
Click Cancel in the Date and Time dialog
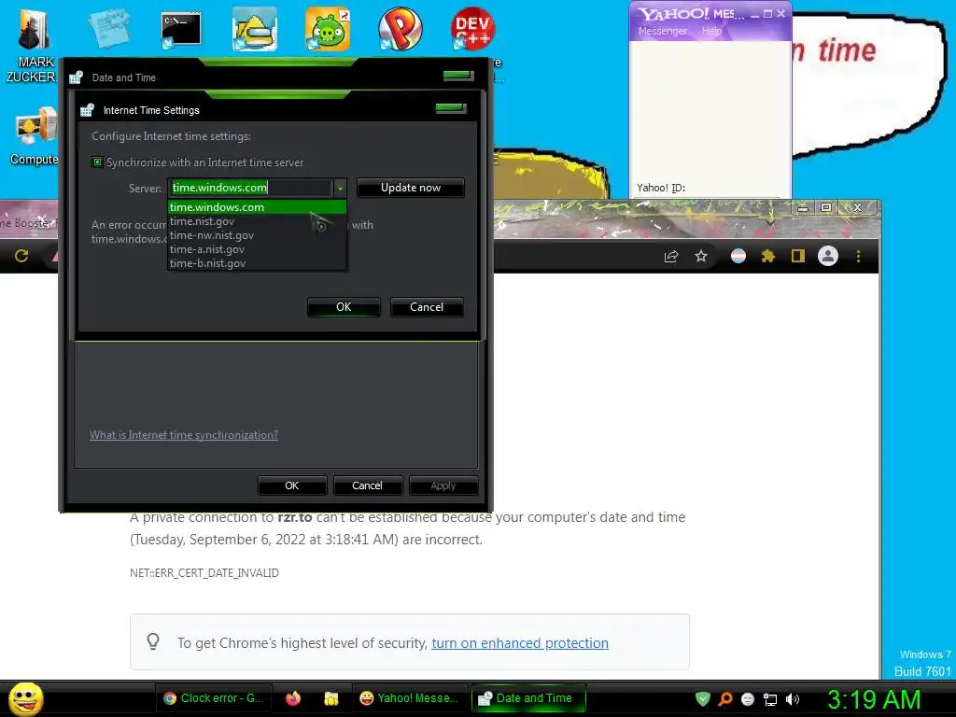[x=367, y=485]
